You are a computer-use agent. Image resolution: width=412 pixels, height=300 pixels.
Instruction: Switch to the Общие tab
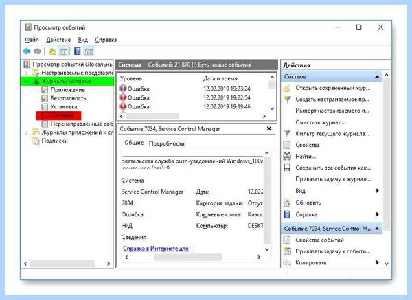click(134, 143)
